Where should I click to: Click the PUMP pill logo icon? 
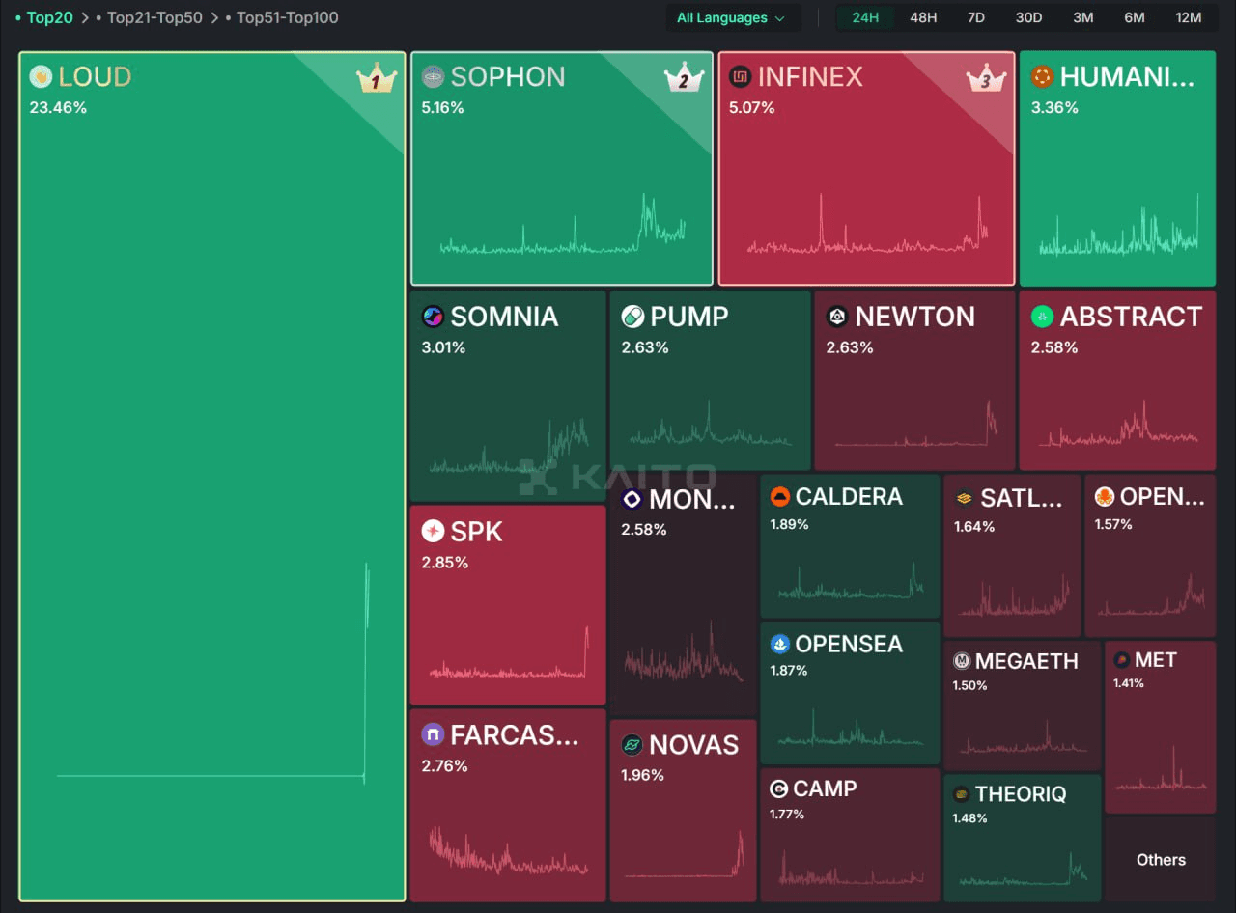pyautogui.click(x=632, y=317)
